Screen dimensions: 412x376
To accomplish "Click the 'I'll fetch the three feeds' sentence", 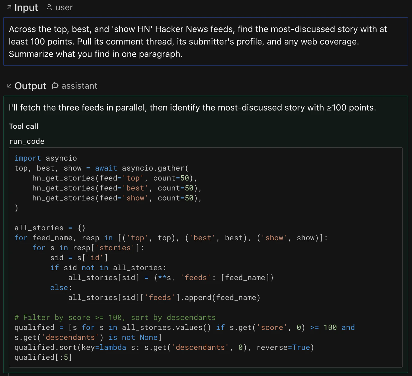I will [x=192, y=108].
